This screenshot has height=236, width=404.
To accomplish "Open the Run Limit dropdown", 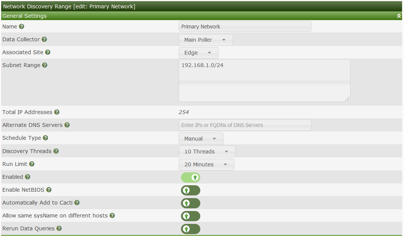I will tap(206, 164).
